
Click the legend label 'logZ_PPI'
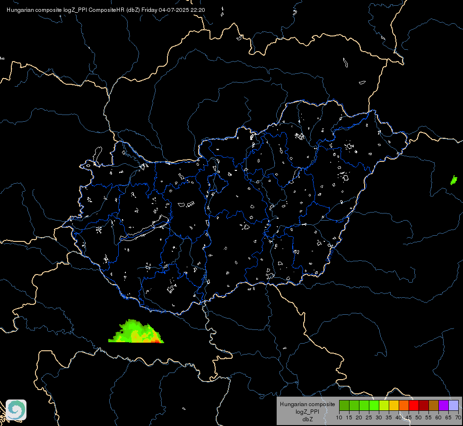coord(307,412)
